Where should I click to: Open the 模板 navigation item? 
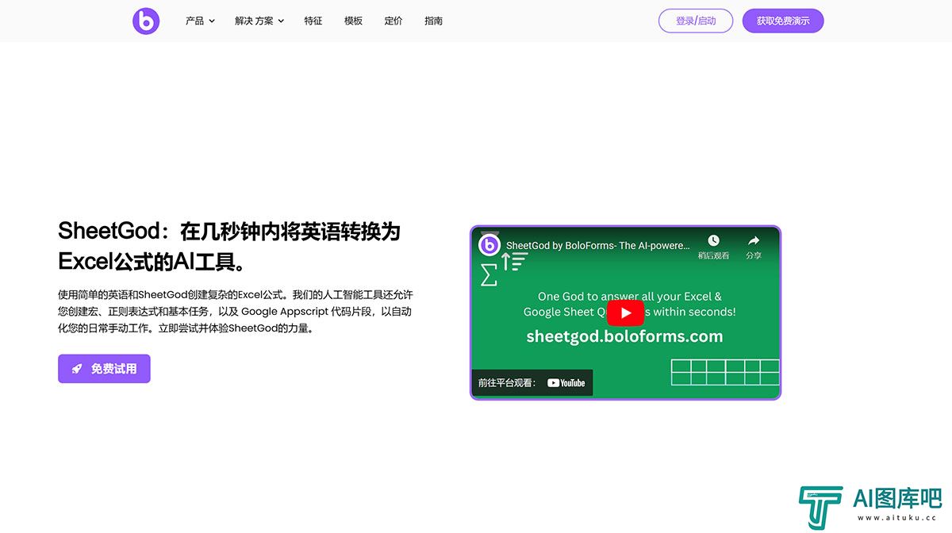coord(353,21)
